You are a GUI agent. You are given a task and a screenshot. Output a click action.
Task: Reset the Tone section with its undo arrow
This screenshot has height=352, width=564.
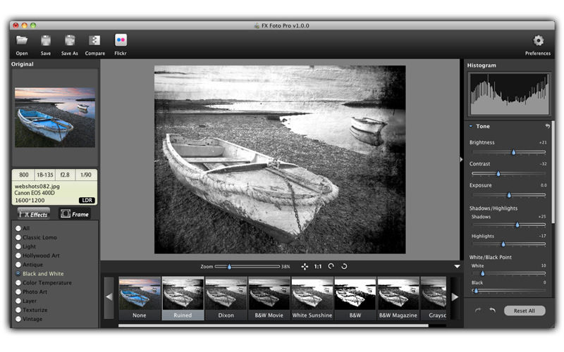pyautogui.click(x=548, y=126)
